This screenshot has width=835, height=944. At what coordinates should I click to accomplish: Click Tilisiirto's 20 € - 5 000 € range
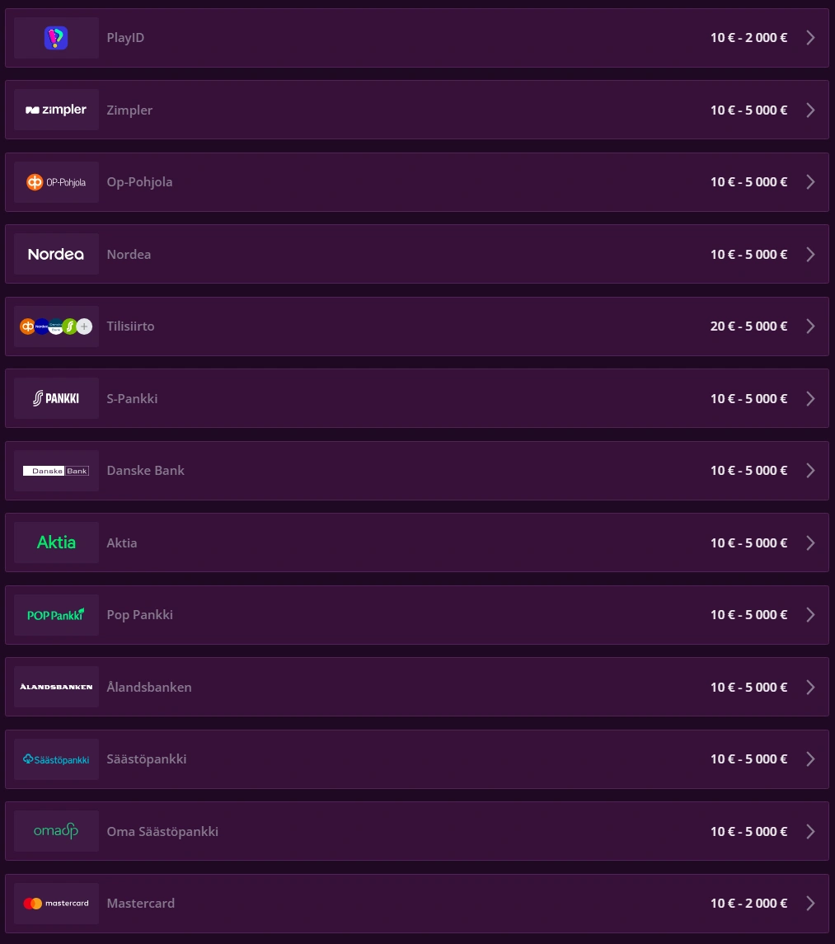click(748, 326)
